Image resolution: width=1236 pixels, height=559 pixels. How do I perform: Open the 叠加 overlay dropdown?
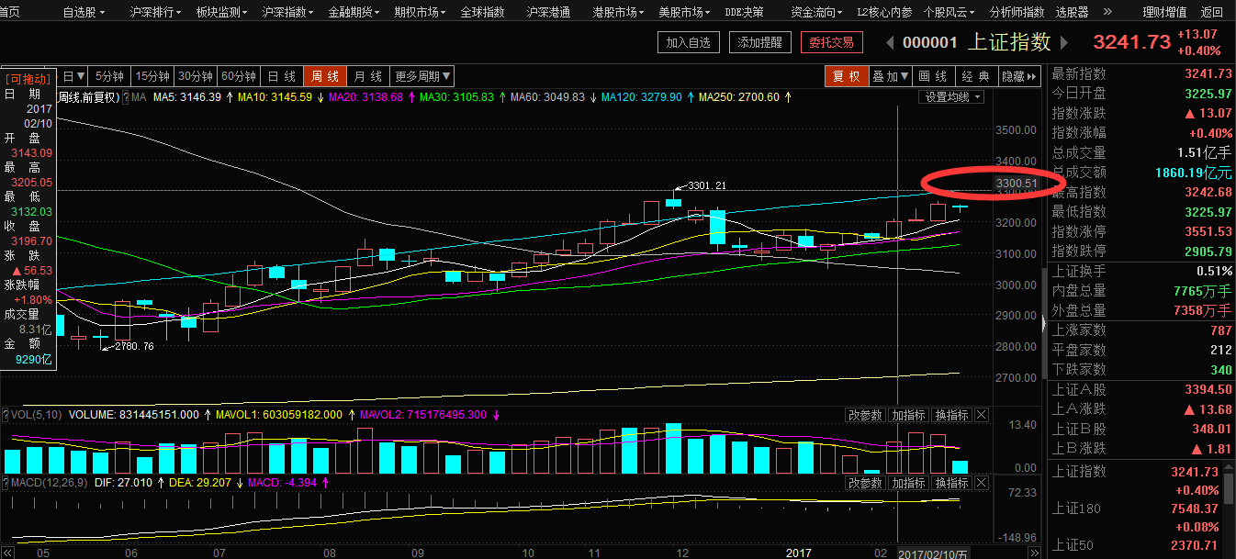click(889, 76)
